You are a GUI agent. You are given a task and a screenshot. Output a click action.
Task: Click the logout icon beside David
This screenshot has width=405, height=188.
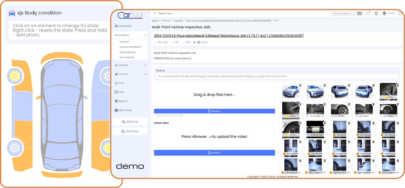(x=400, y=13)
